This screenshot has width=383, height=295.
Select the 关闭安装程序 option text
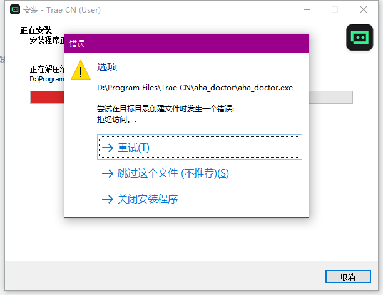[148, 199]
